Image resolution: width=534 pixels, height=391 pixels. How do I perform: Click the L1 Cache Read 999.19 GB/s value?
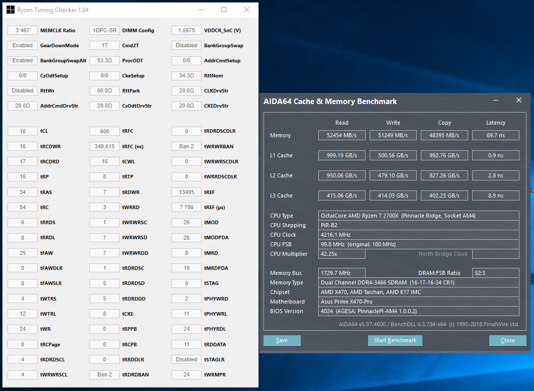coord(341,155)
